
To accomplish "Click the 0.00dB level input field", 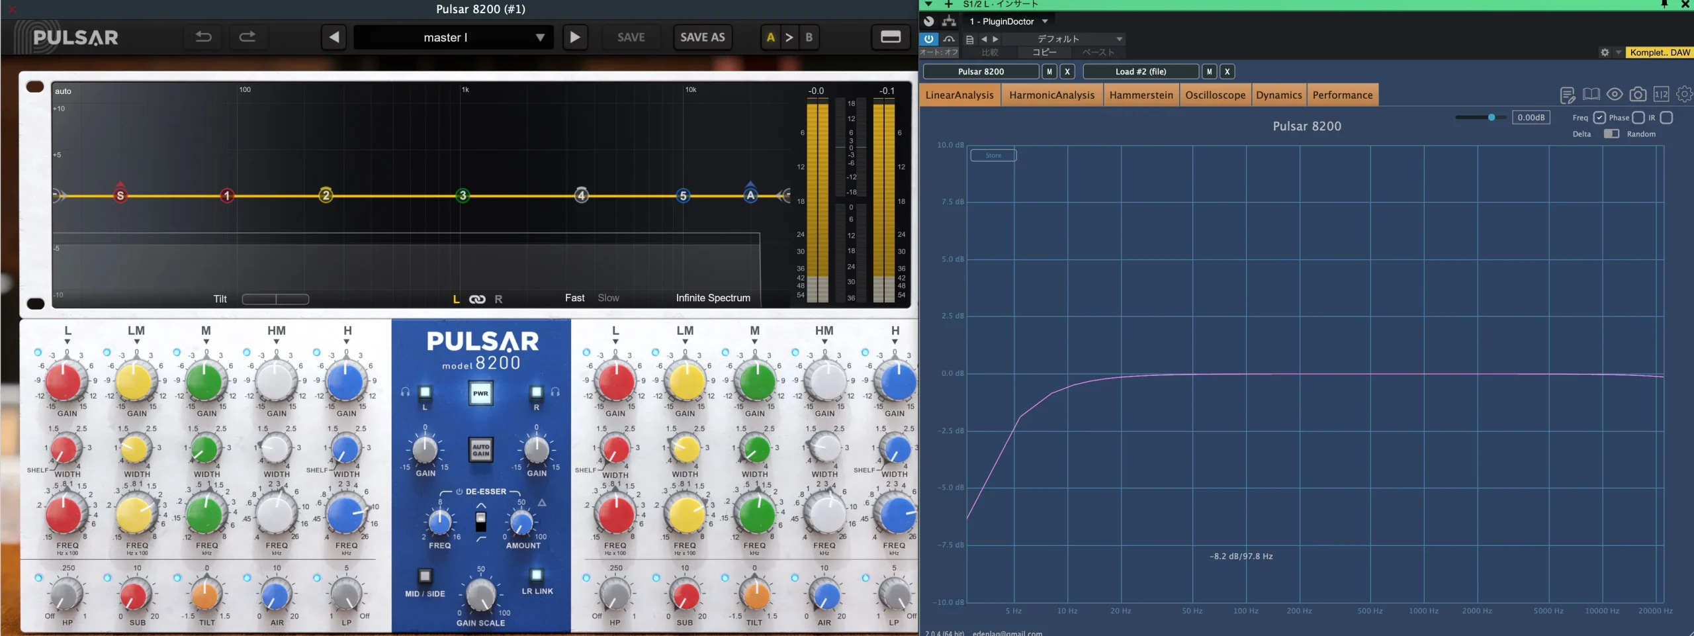I will (x=1531, y=118).
